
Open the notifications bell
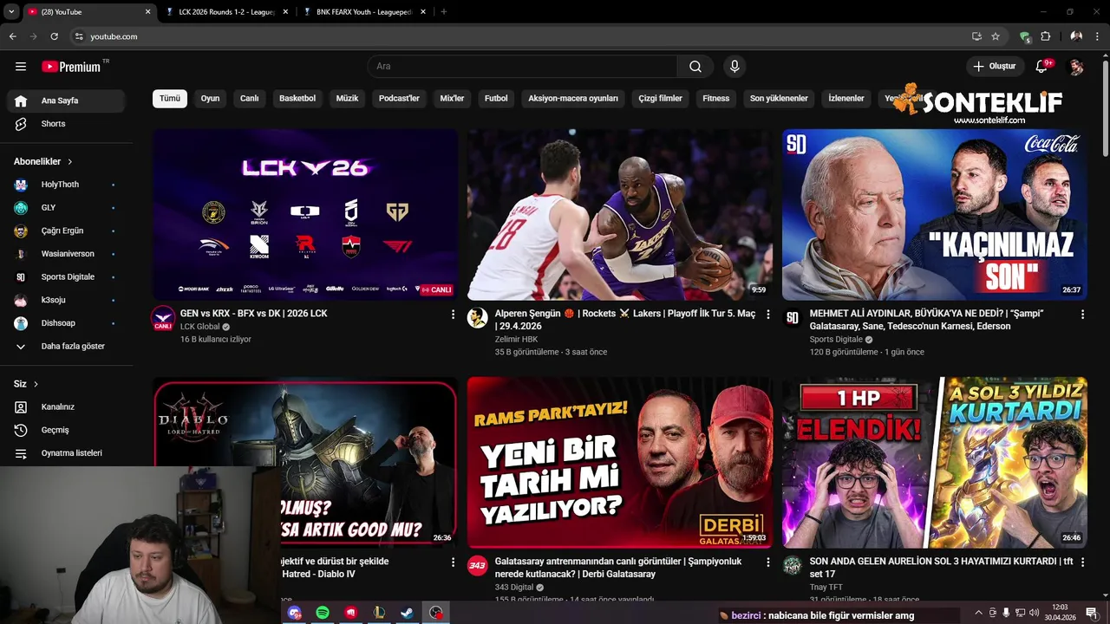coord(1043,67)
